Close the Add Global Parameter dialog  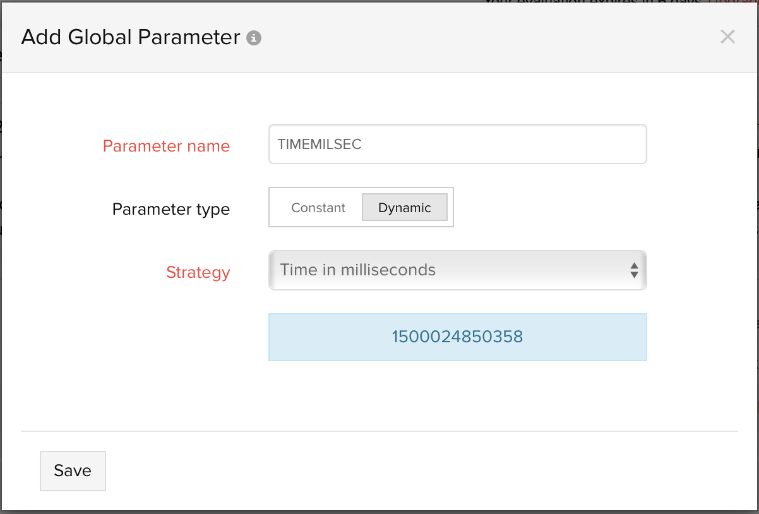[727, 37]
